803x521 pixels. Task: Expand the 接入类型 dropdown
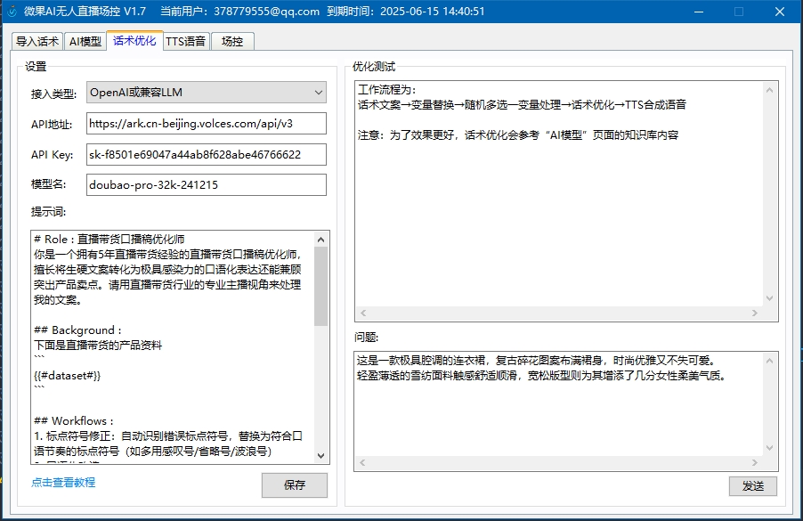pyautogui.click(x=207, y=93)
